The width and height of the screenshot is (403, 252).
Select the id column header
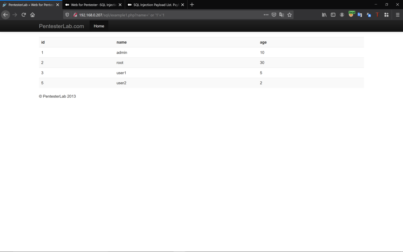[43, 42]
